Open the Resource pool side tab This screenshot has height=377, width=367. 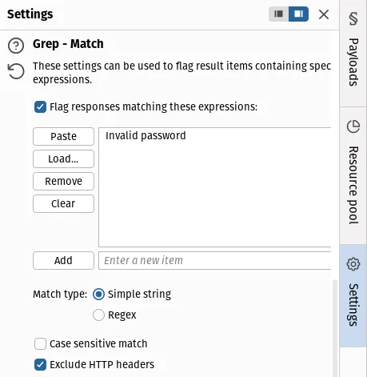coord(353,175)
